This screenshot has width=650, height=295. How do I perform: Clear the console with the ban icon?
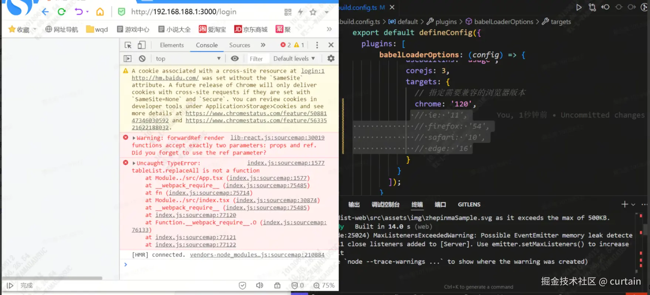pyautogui.click(x=142, y=58)
